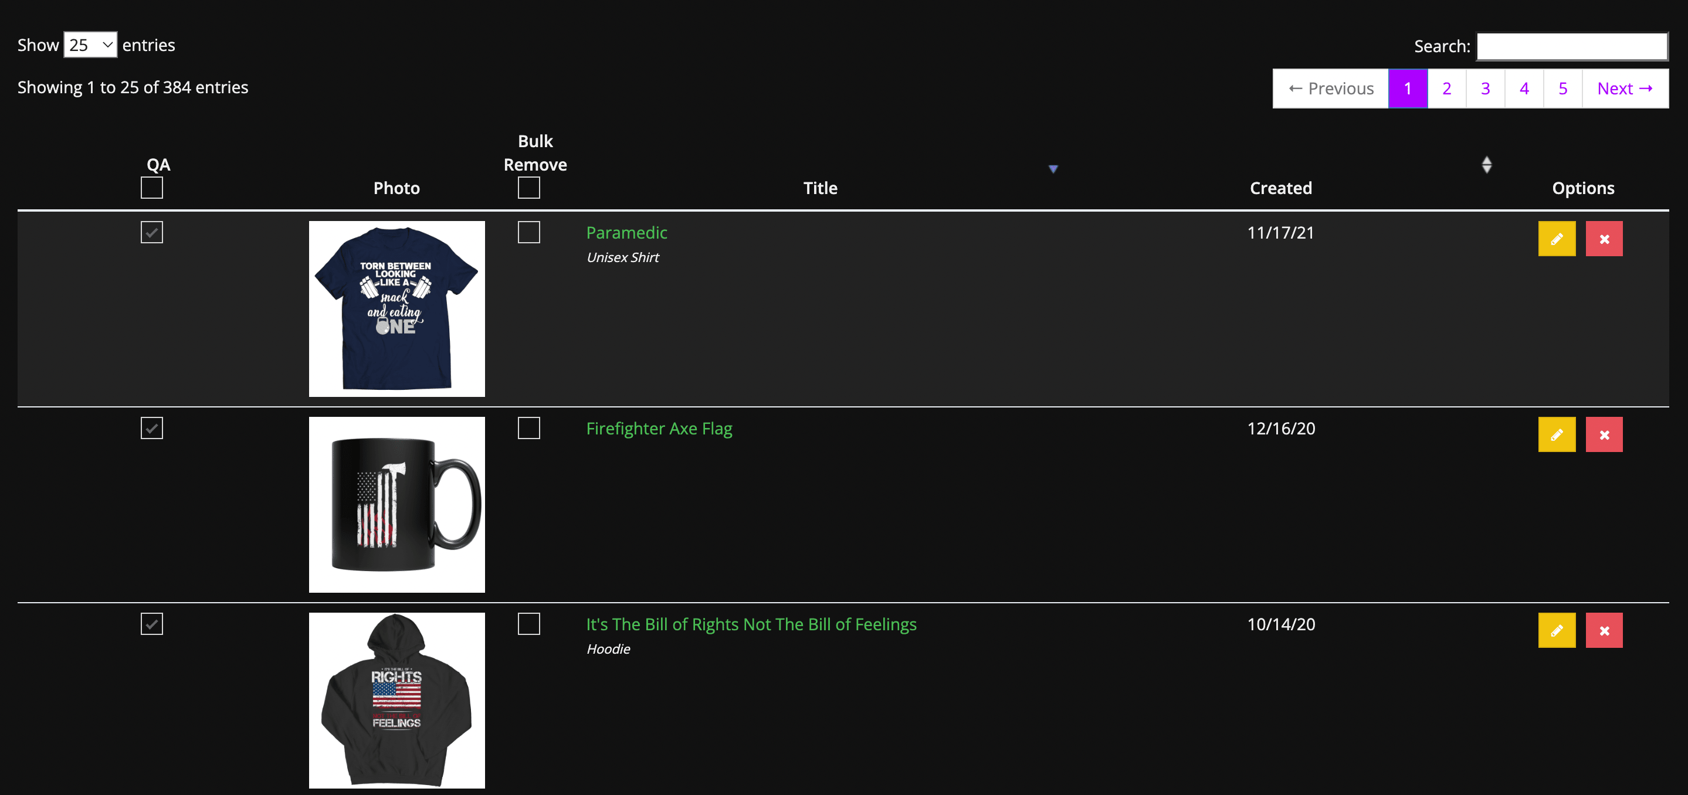Delete the Bill of Rights hoodie entry
This screenshot has height=795, width=1688.
(1604, 631)
